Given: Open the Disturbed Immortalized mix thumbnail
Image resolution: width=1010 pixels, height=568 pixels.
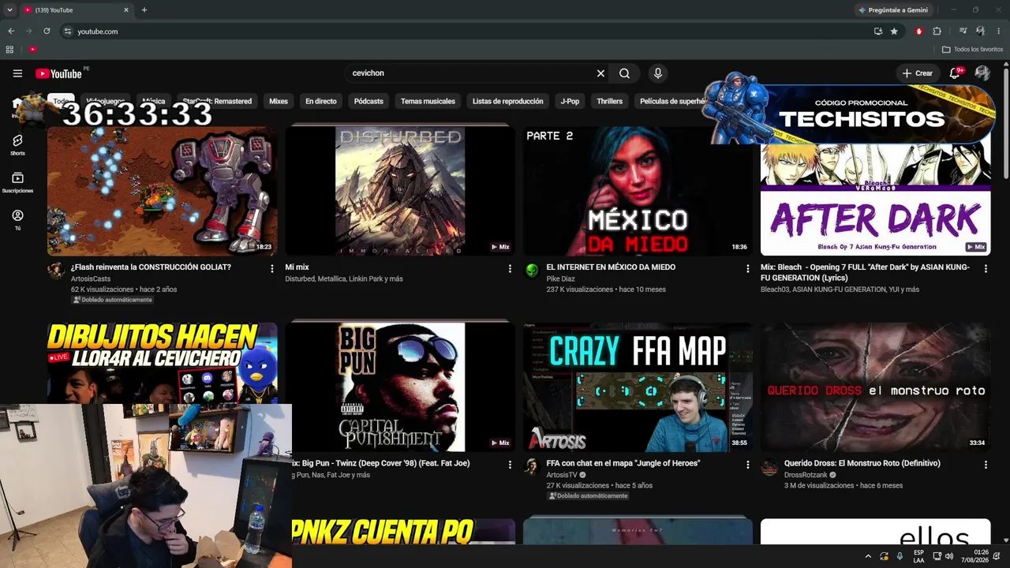Looking at the screenshot, I should coord(400,190).
